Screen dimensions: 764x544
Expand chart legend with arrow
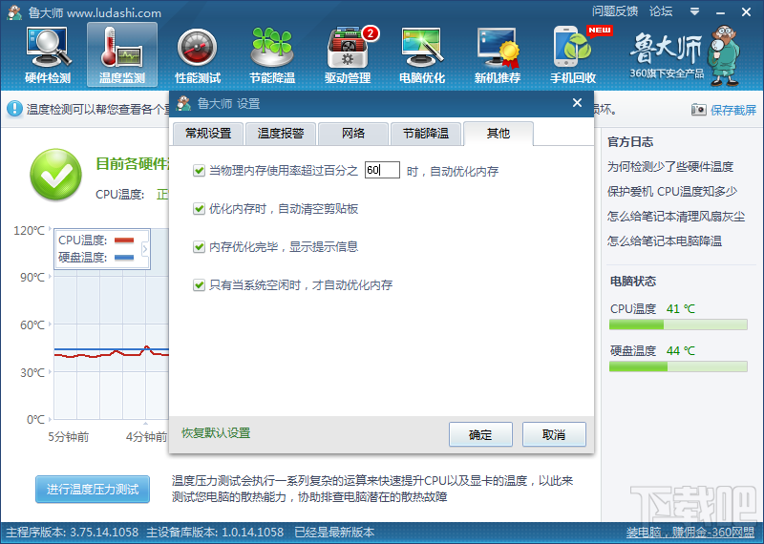(145, 249)
